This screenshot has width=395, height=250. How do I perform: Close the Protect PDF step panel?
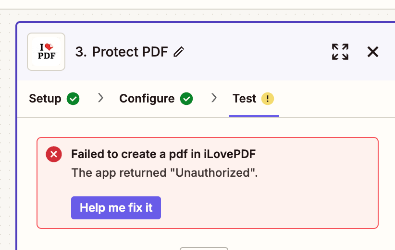click(x=373, y=52)
